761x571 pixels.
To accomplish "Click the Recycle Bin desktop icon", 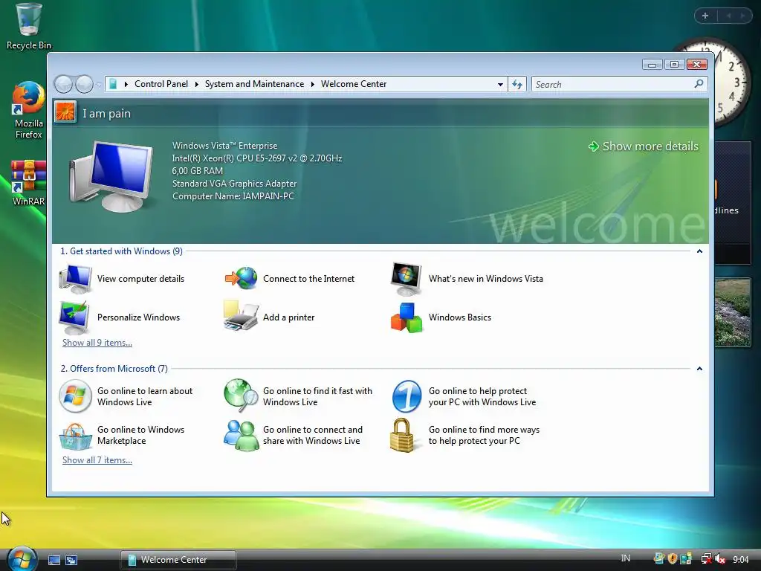I will [x=29, y=27].
